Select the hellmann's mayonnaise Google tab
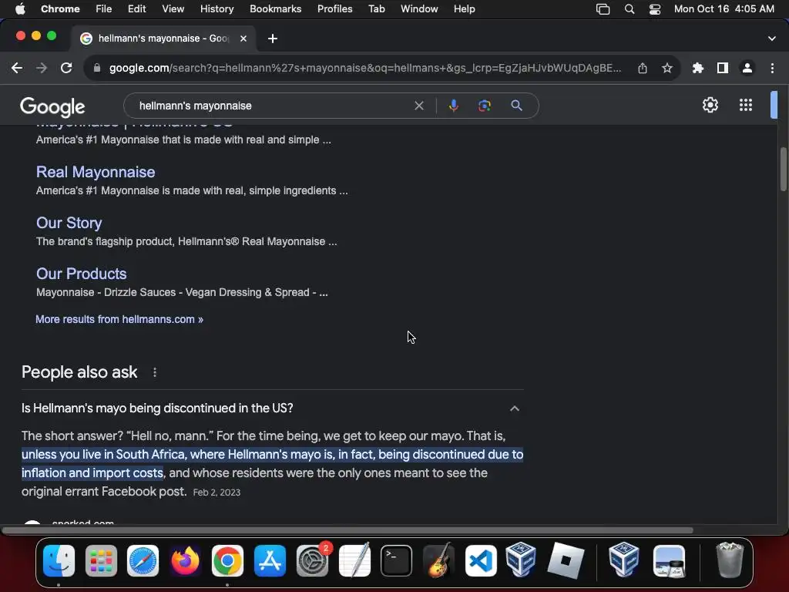The image size is (789, 592). point(163,39)
